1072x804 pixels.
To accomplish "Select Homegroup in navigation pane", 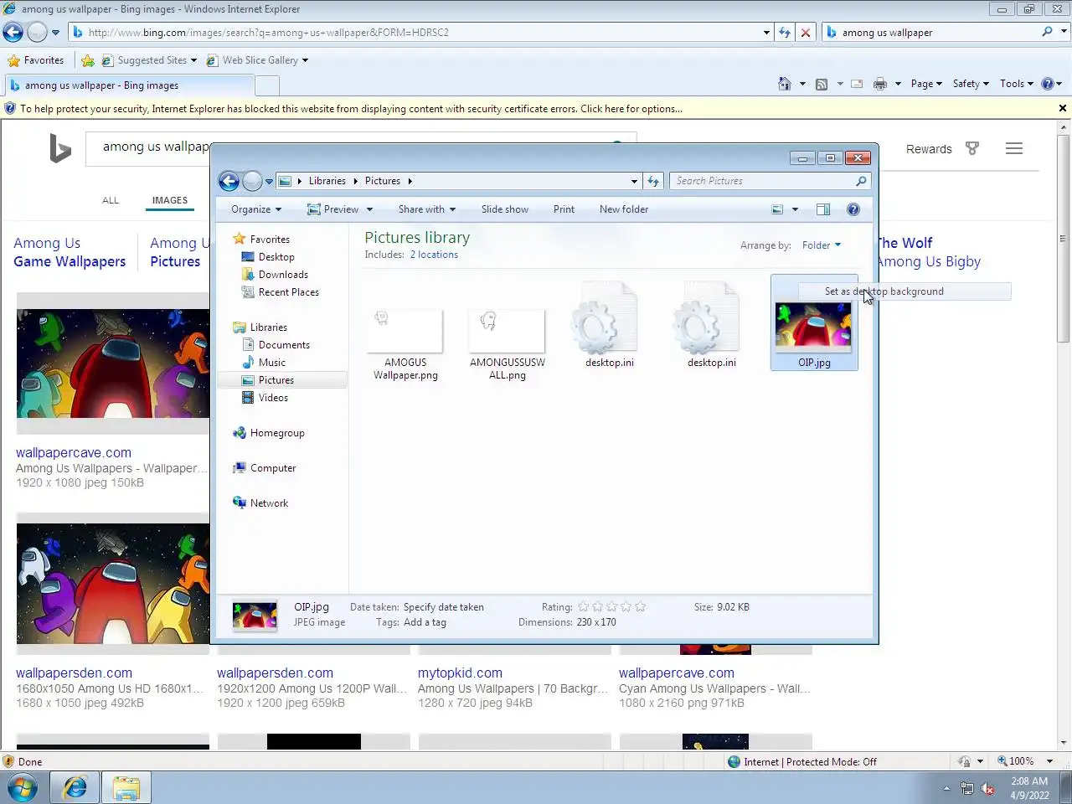I will 277,433.
